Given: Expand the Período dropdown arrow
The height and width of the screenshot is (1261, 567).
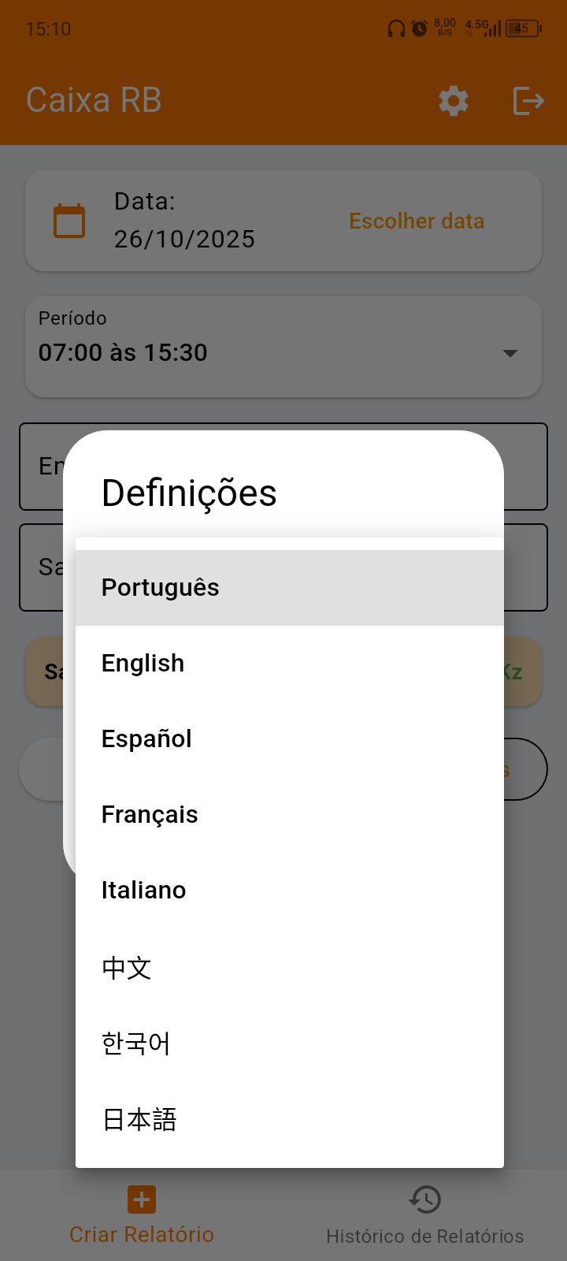Looking at the screenshot, I should pyautogui.click(x=510, y=353).
